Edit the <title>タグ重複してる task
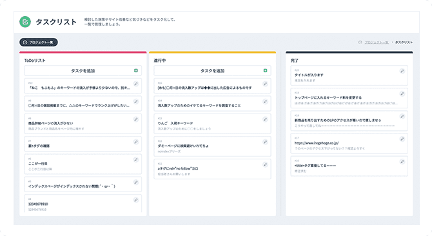432x236 pixels. click(x=402, y=162)
